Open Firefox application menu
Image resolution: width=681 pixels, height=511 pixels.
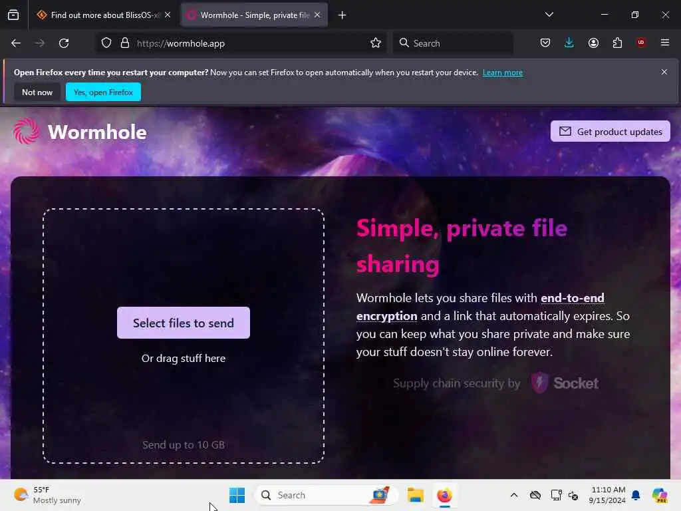click(x=665, y=43)
